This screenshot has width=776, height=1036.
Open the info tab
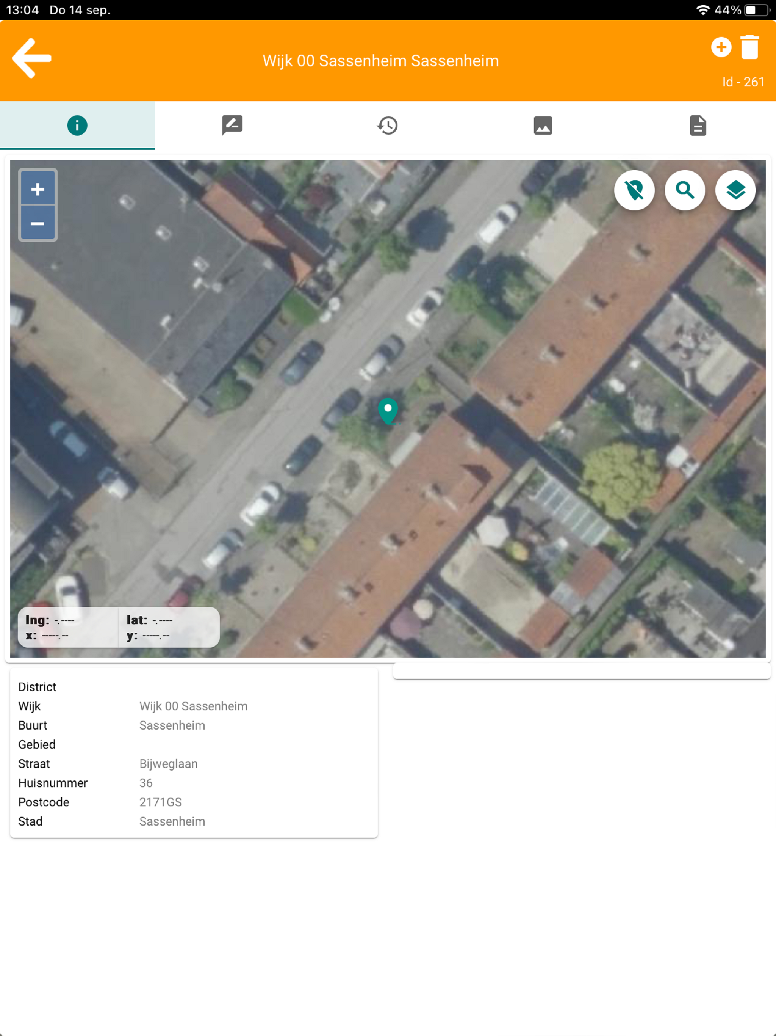click(77, 126)
